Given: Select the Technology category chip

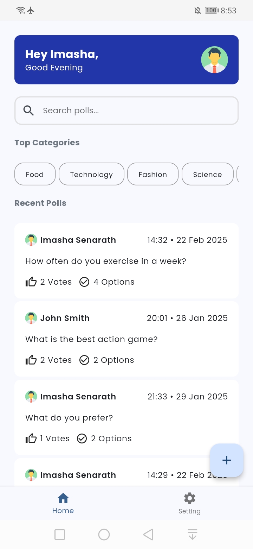Looking at the screenshot, I should pyautogui.click(x=91, y=174).
